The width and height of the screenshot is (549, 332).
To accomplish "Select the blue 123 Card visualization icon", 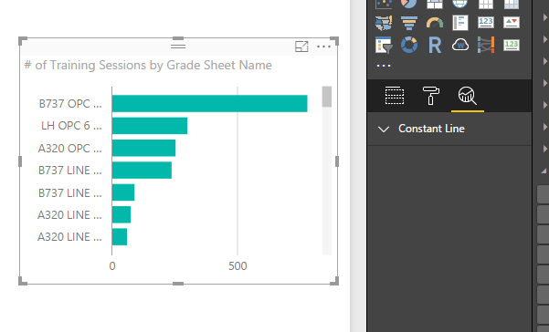I will coord(486,23).
